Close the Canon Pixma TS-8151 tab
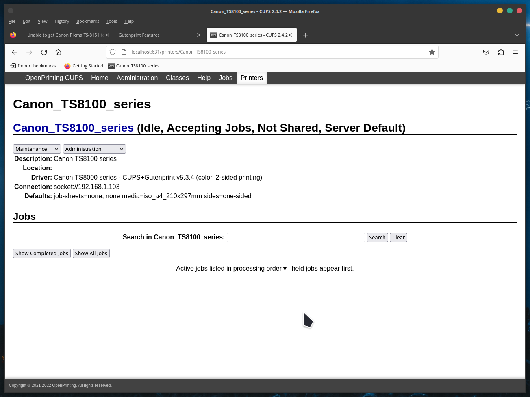Image resolution: width=530 pixels, height=397 pixels. pyautogui.click(x=107, y=35)
